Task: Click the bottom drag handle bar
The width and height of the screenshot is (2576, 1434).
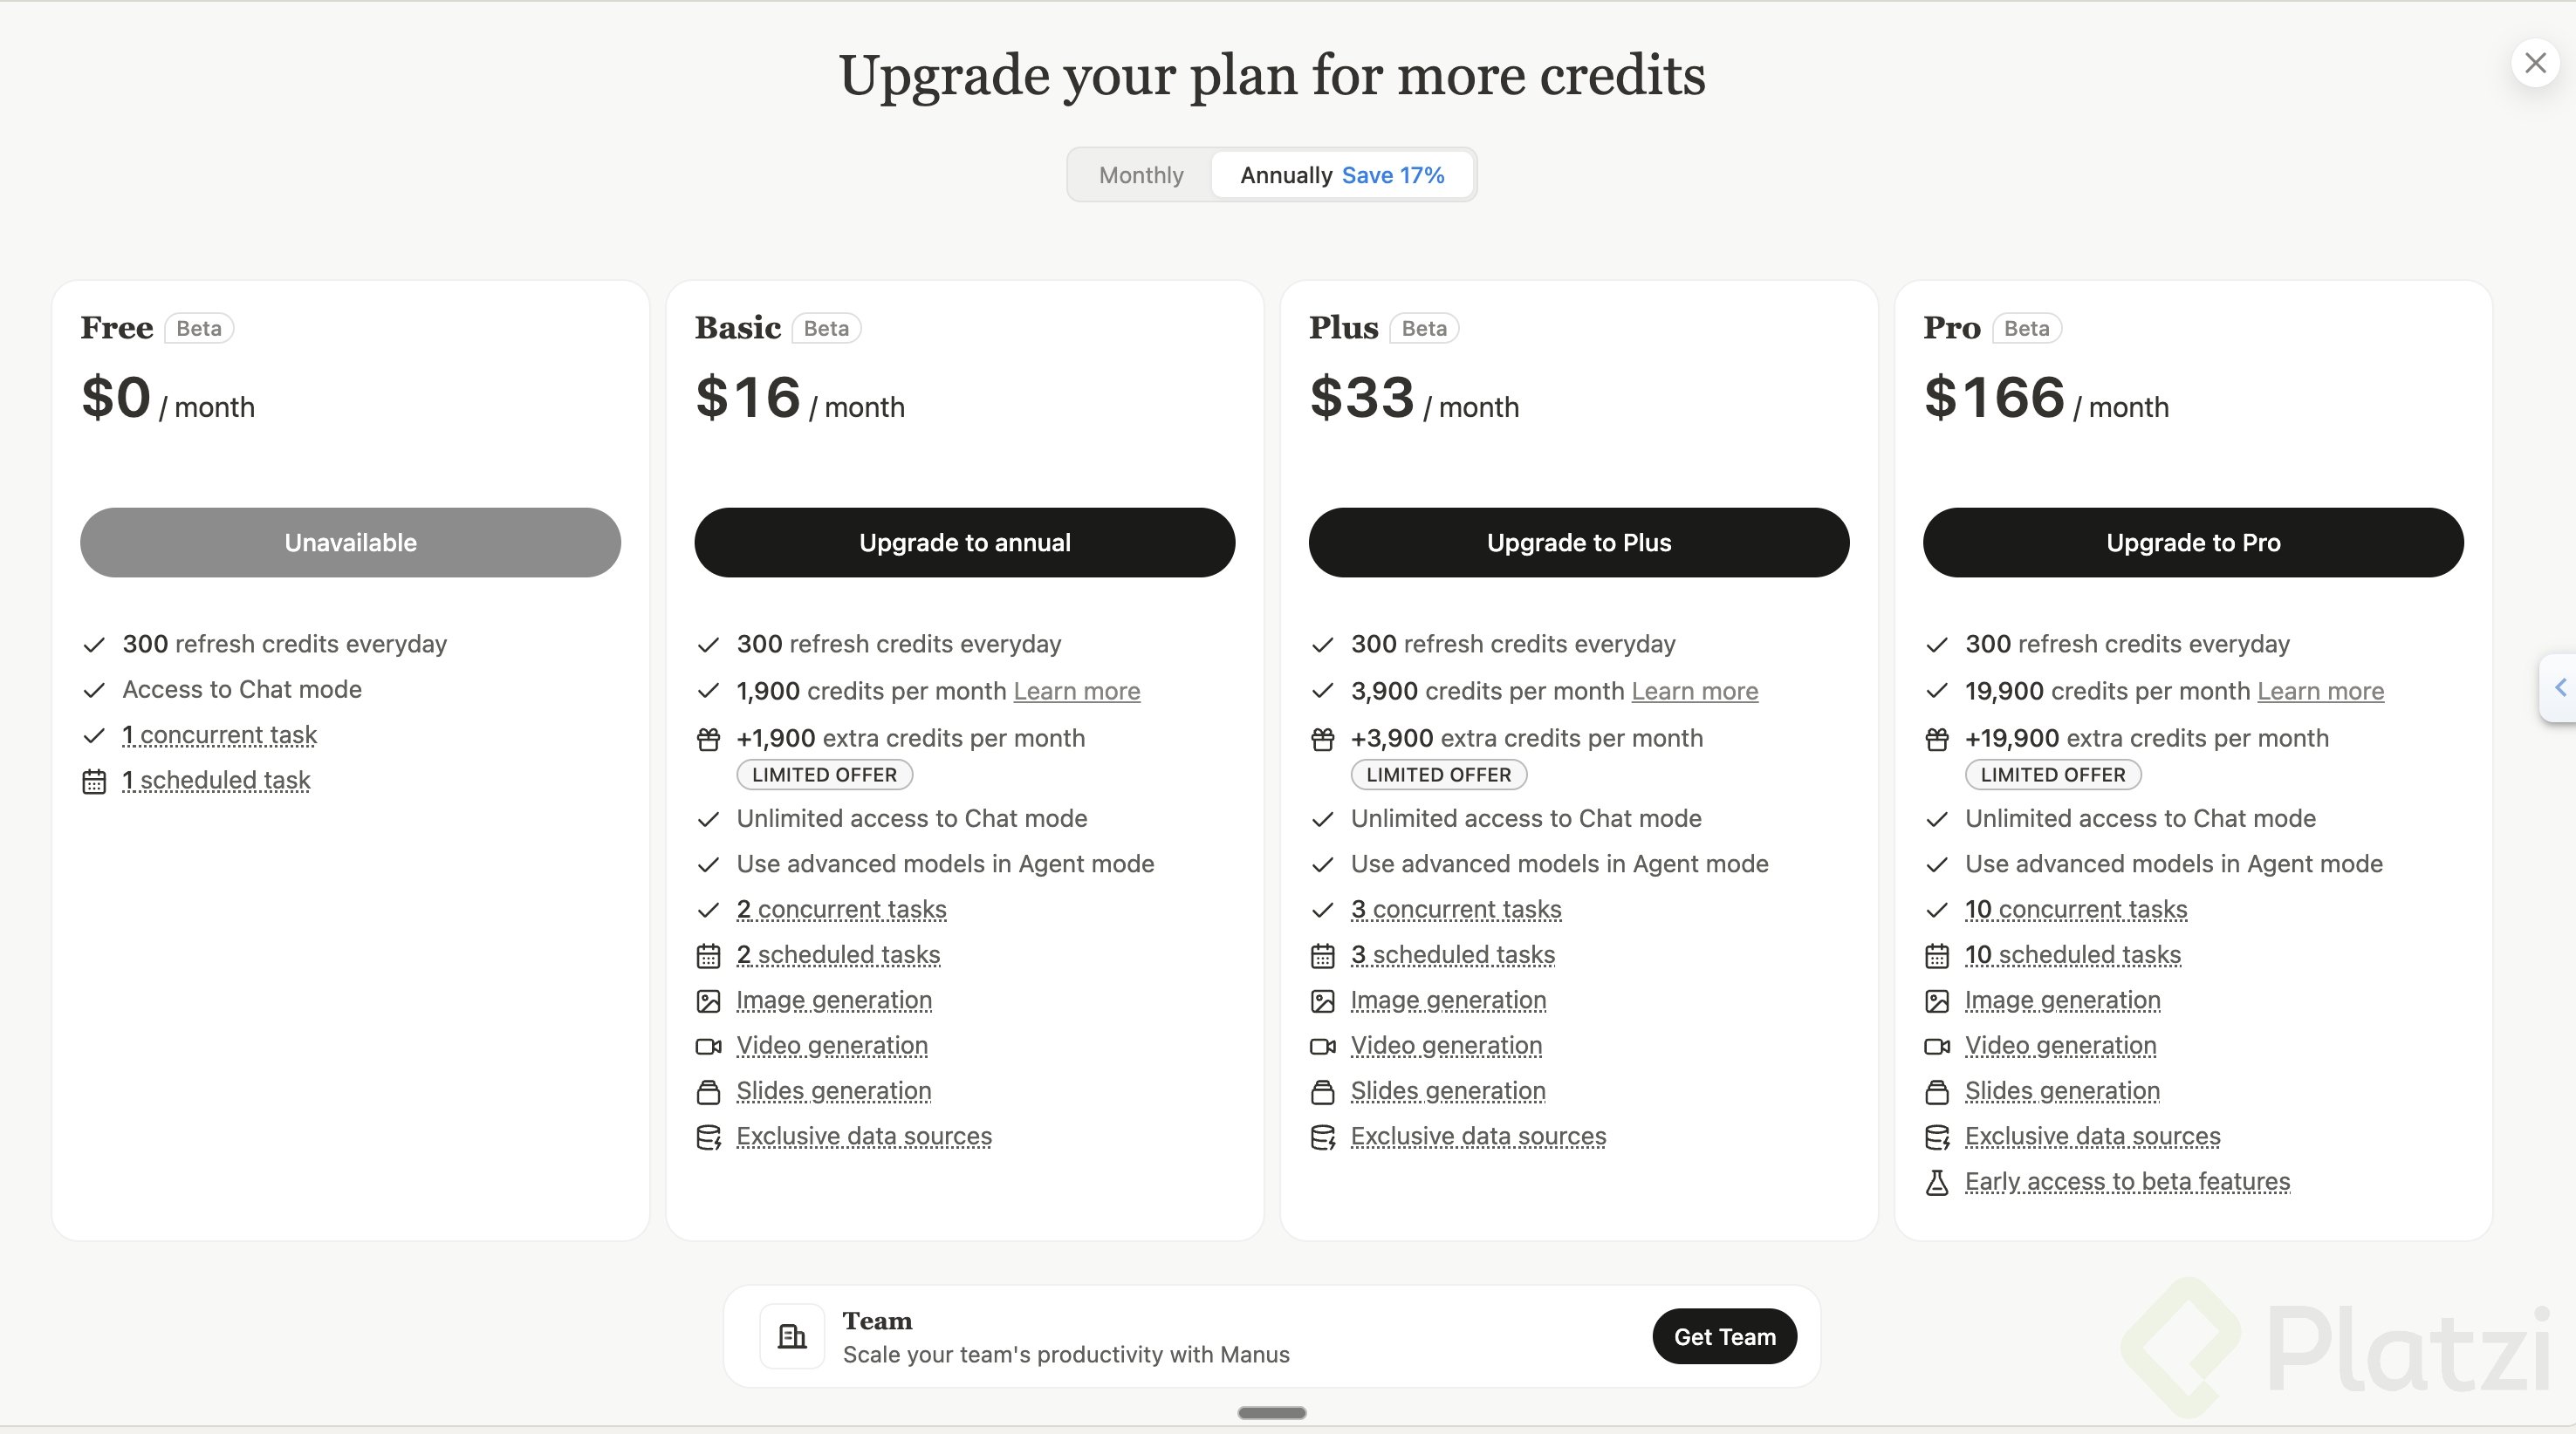Action: pyautogui.click(x=1271, y=1412)
